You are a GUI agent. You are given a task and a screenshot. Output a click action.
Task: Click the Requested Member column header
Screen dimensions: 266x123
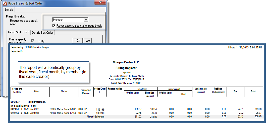pyautogui.click(x=86, y=92)
